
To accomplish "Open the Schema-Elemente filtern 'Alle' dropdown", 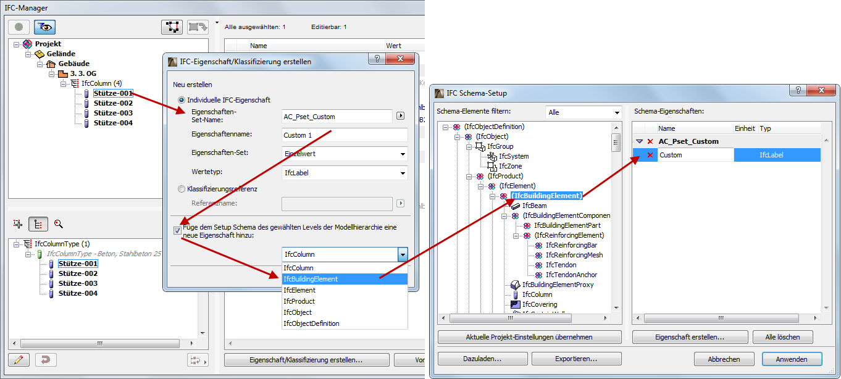I will click(584, 112).
